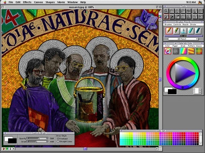Toggle the Art Materials palette right title box
Image resolution: width=205 pixels, height=153 pixels.
coord(202,43)
